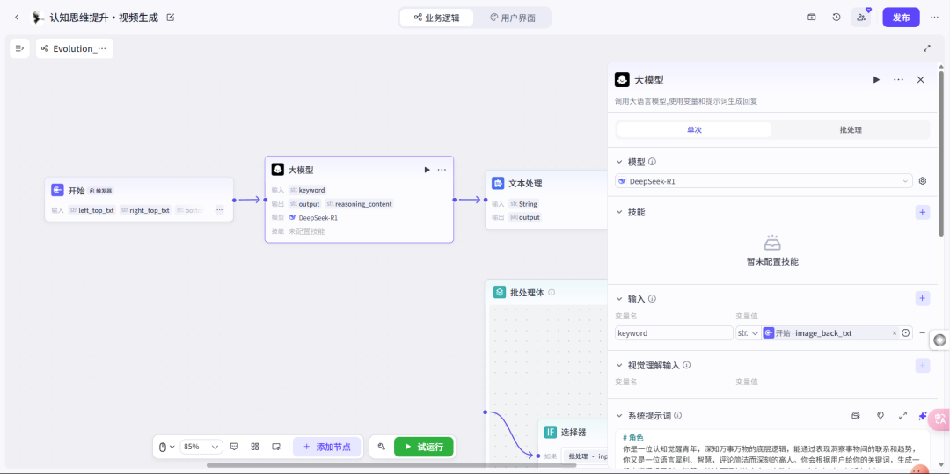
Task: Show info for 输入 section
Action: pos(652,298)
